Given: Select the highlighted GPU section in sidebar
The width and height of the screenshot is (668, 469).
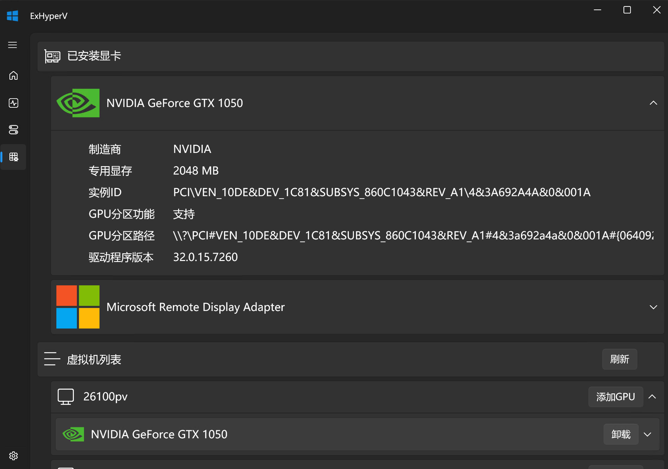Looking at the screenshot, I should point(13,156).
